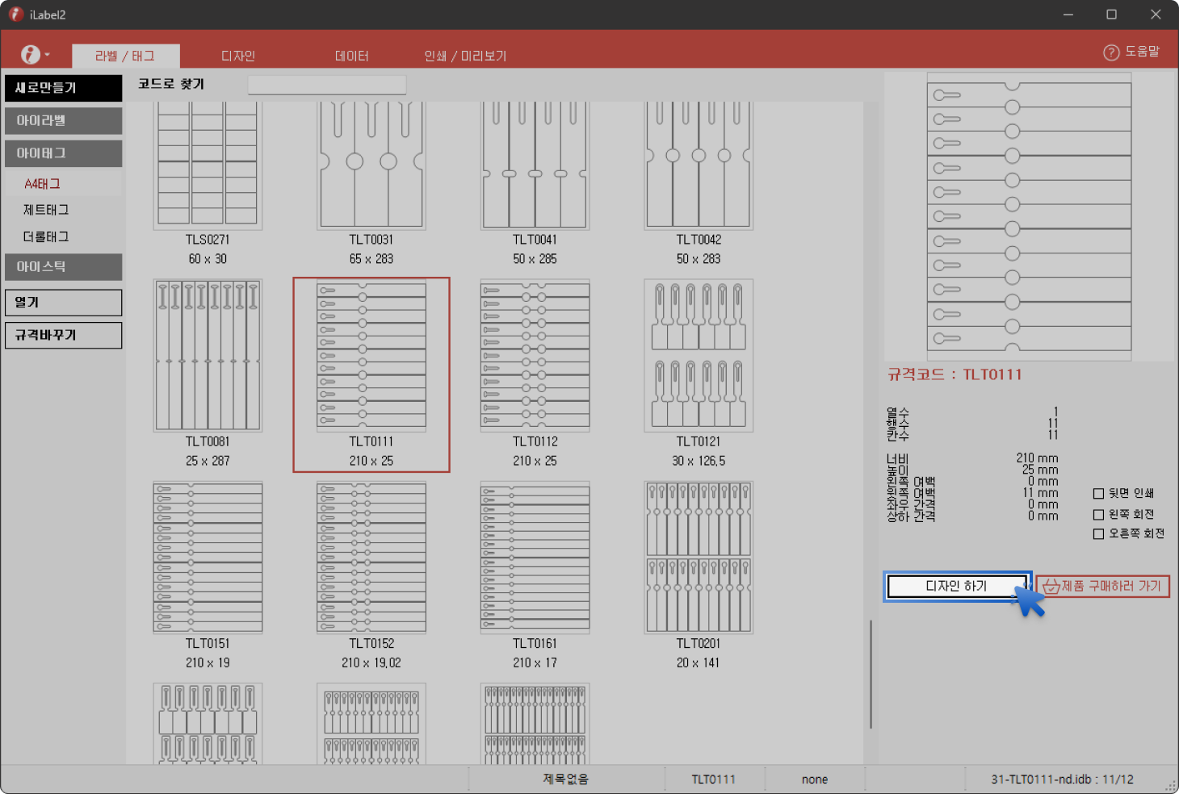Select the TLT0111 tag template thumbnail
This screenshot has width=1179, height=794.
click(x=371, y=355)
